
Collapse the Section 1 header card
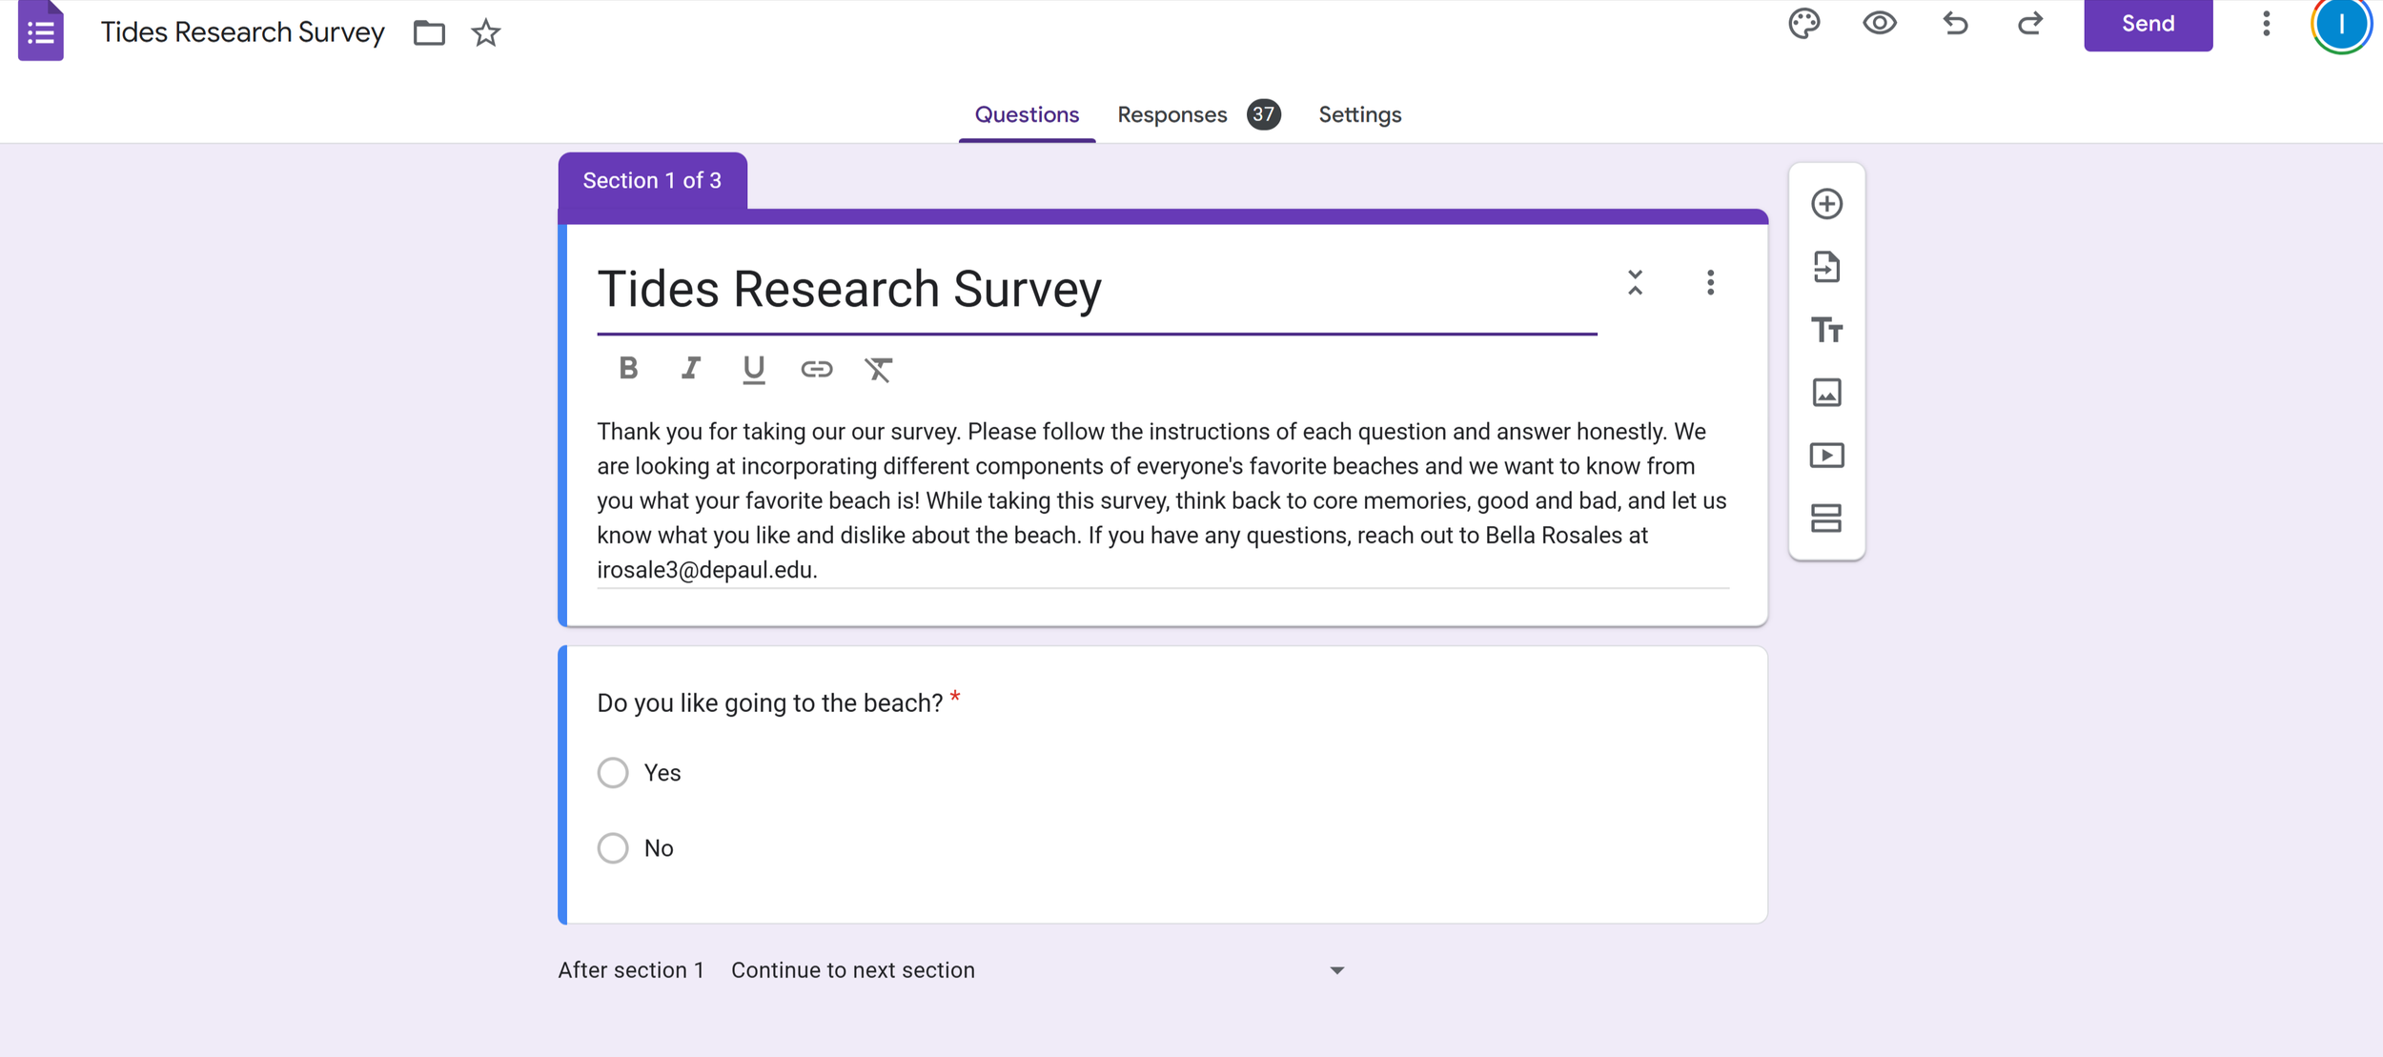(1635, 283)
